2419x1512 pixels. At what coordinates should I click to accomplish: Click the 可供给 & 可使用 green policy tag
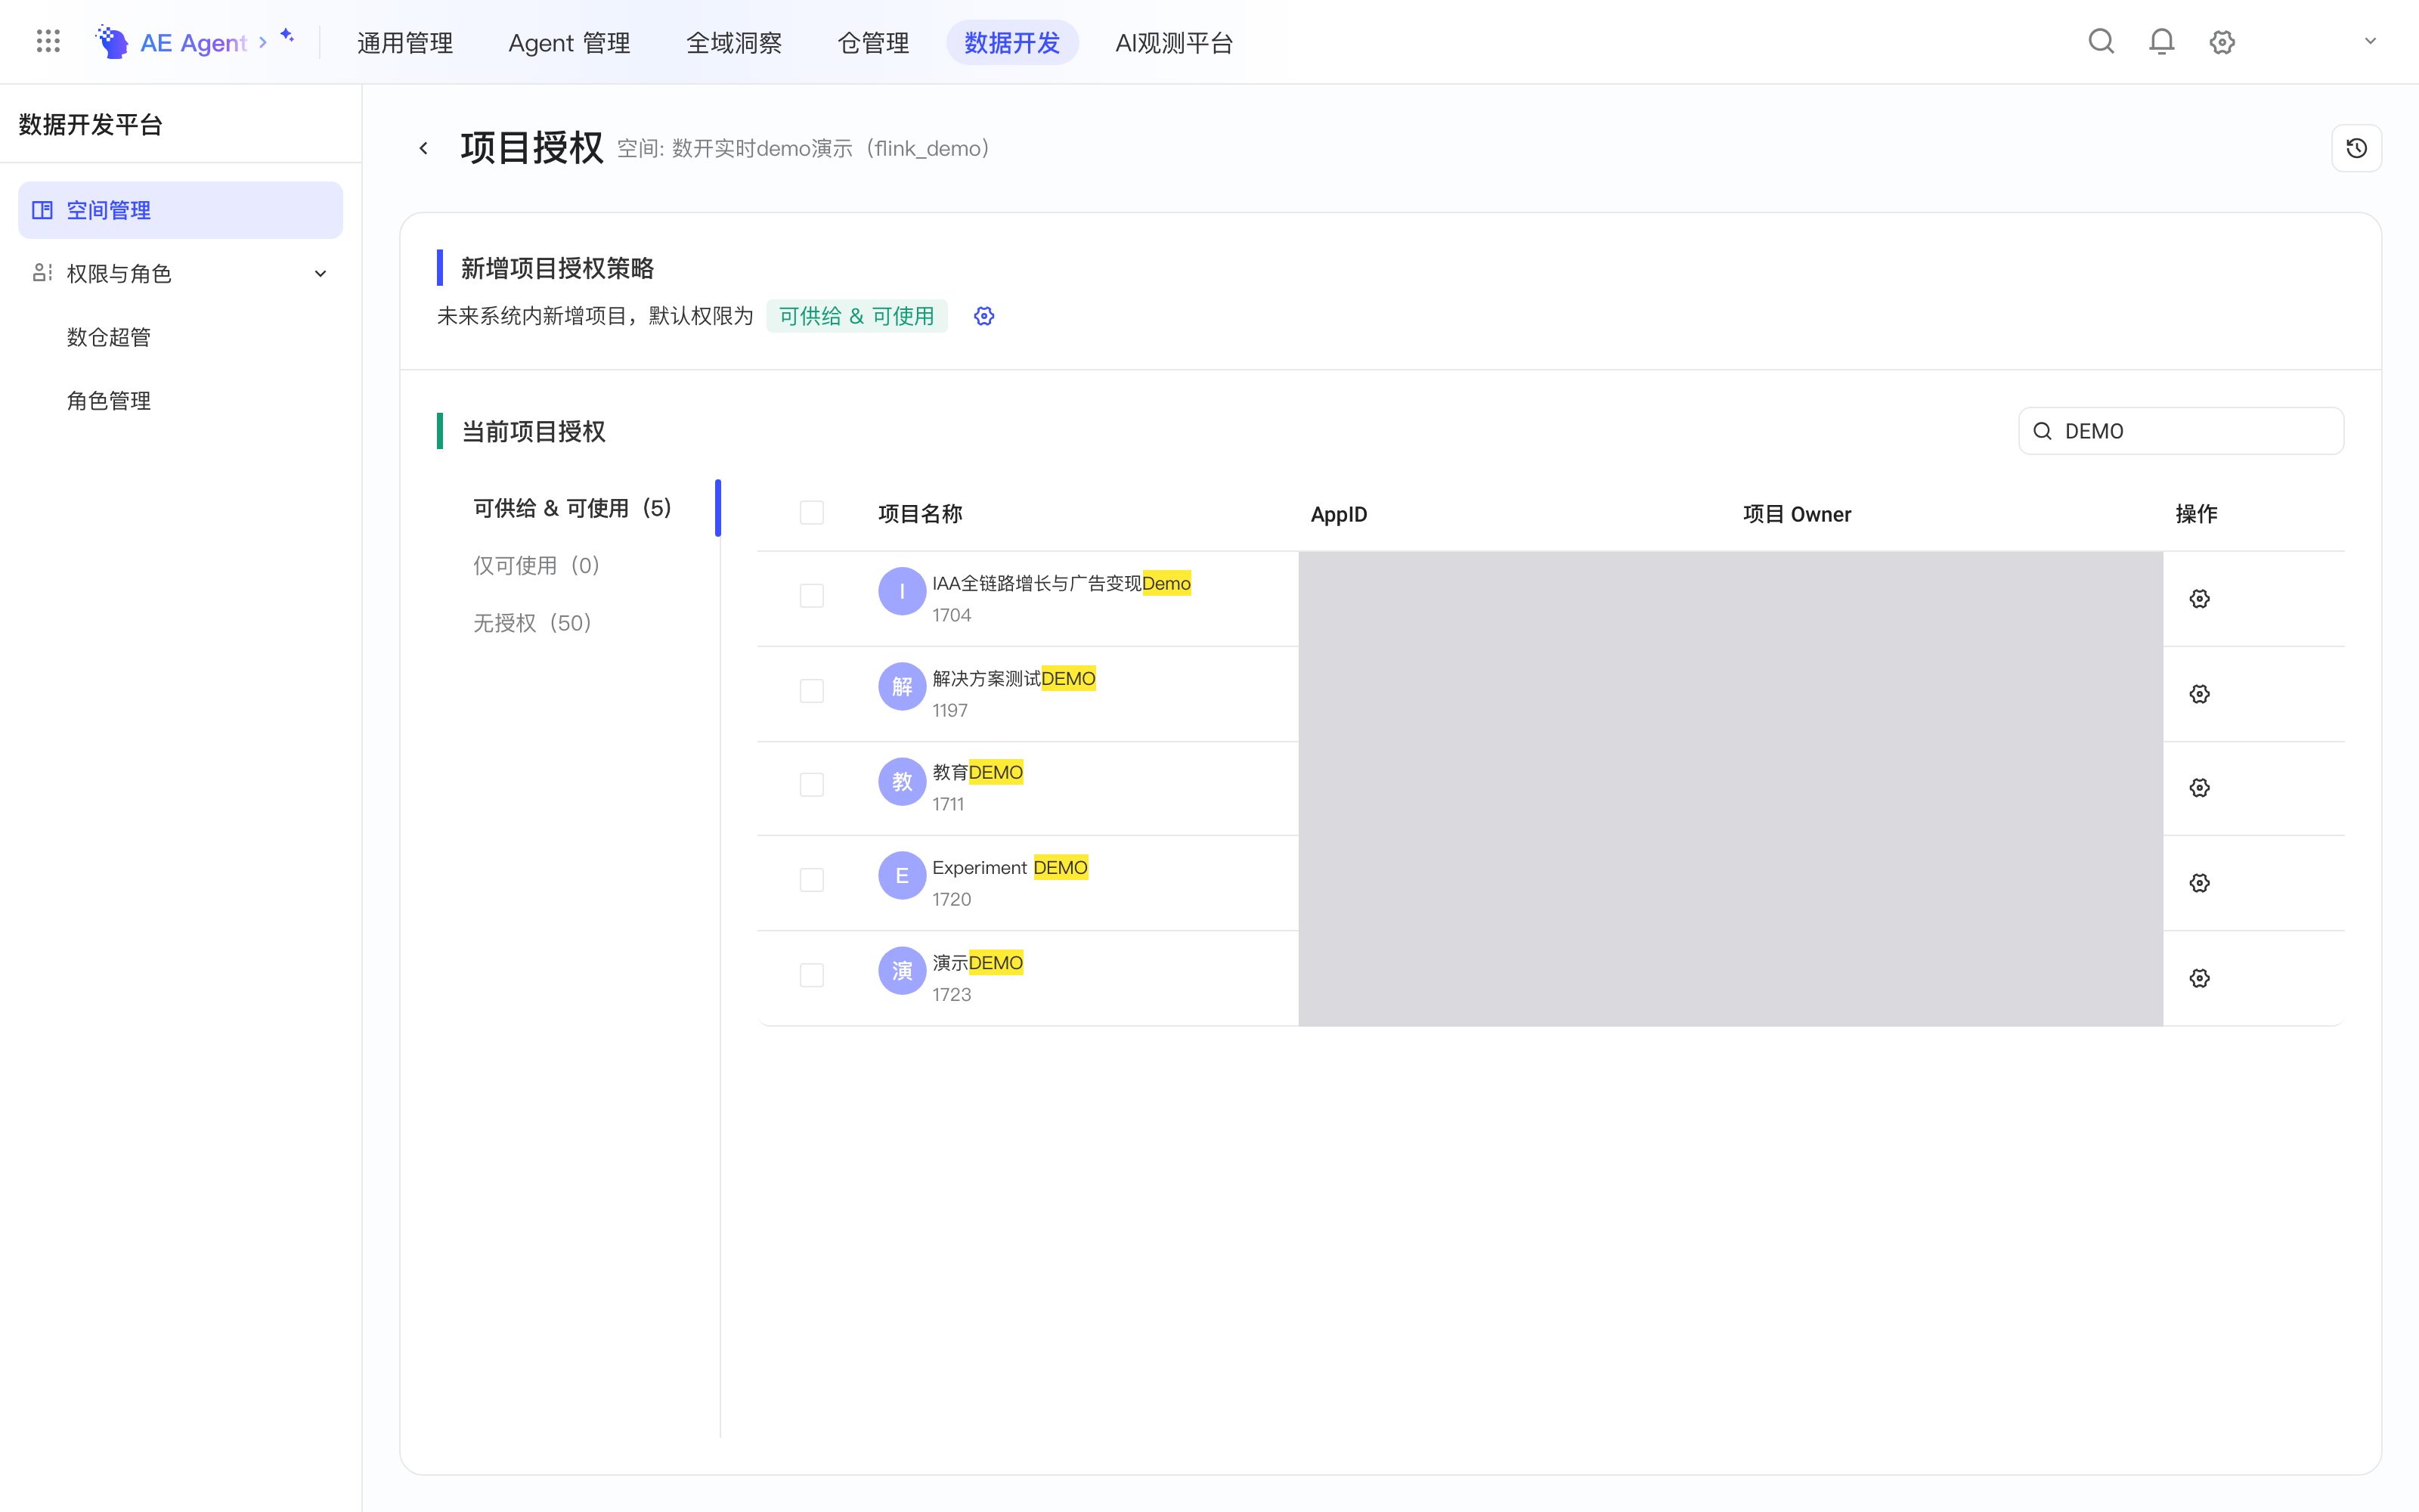click(x=856, y=316)
